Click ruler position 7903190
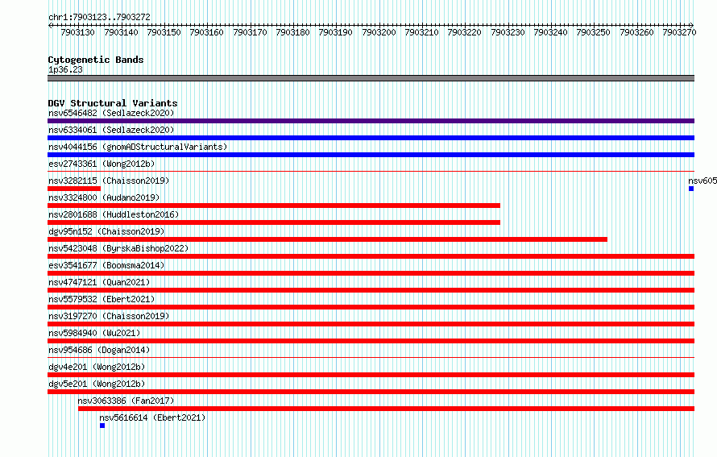This screenshot has width=717, height=457. [x=336, y=32]
